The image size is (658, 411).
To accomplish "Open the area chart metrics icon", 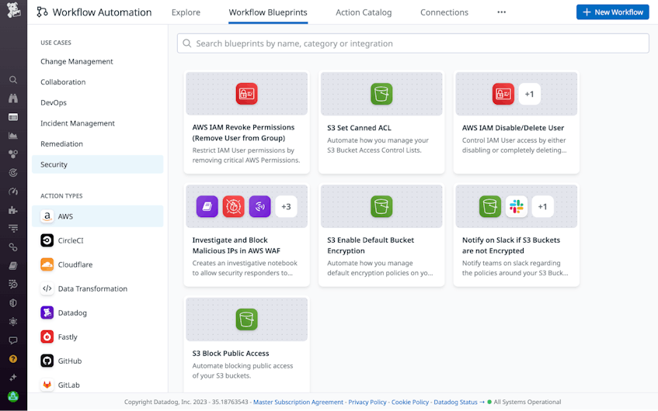I will (13, 136).
